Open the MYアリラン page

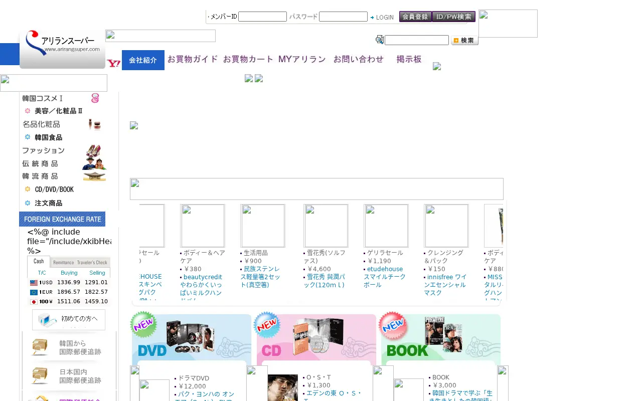(302, 59)
